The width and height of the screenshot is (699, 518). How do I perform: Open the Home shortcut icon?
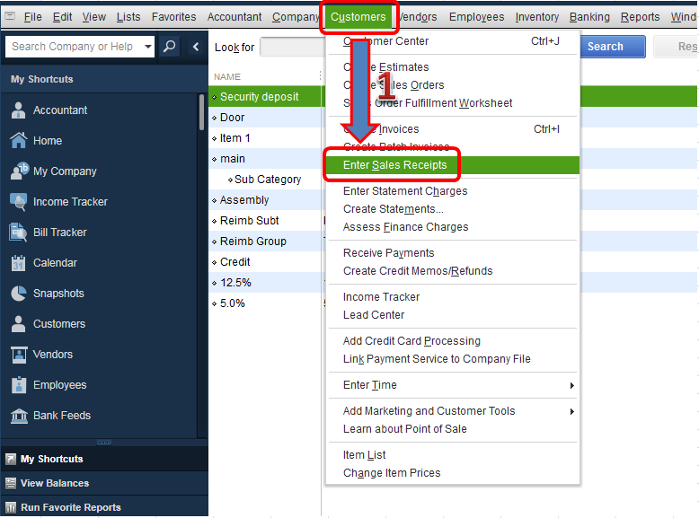coord(18,140)
